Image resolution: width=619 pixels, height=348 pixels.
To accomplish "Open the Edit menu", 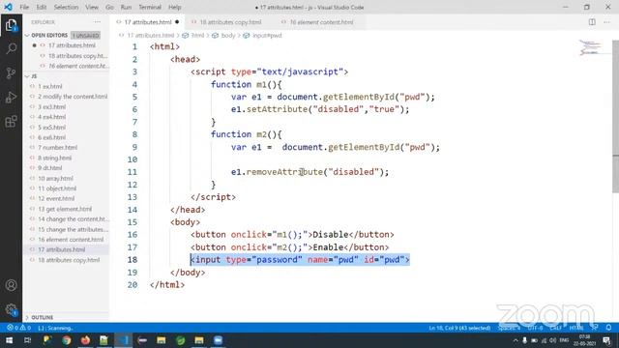I will tap(41, 7).
